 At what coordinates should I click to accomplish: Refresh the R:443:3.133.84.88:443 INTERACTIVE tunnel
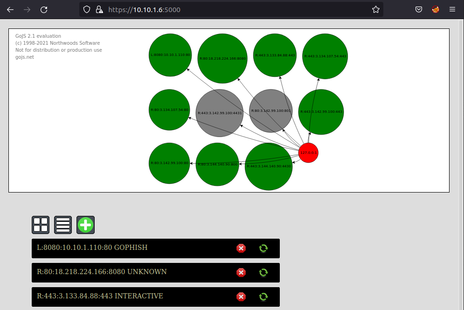coord(263,296)
